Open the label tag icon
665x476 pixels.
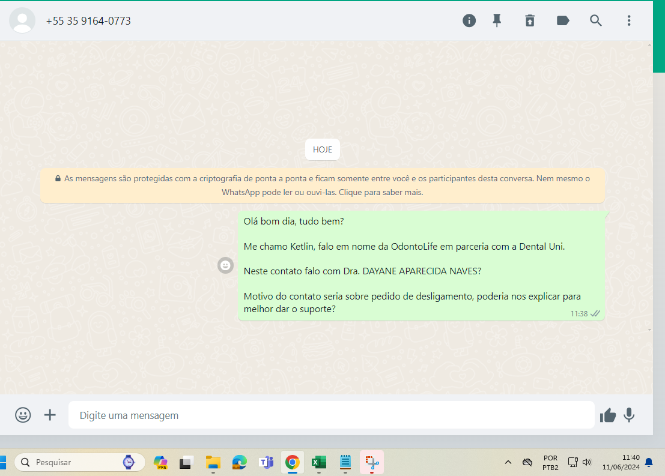(563, 20)
